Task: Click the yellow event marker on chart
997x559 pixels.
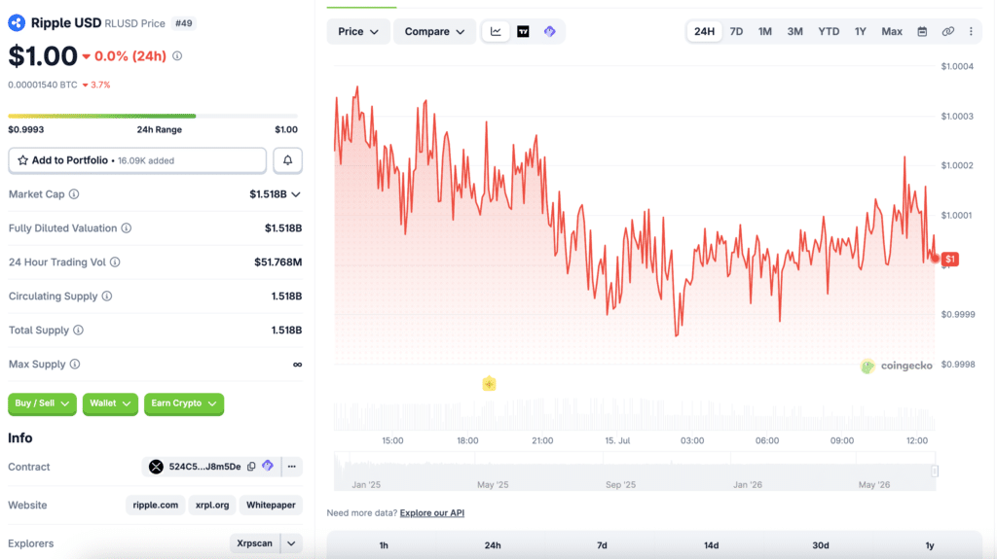Action: pos(489,384)
